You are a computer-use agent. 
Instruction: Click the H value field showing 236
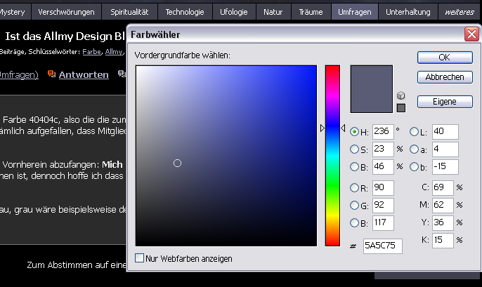[x=383, y=132]
